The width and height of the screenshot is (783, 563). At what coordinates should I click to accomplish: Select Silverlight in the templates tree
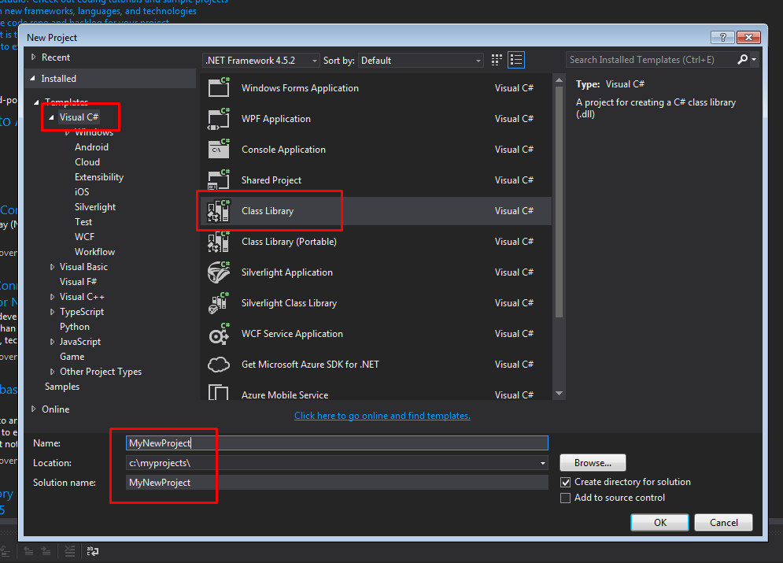pyautogui.click(x=95, y=207)
